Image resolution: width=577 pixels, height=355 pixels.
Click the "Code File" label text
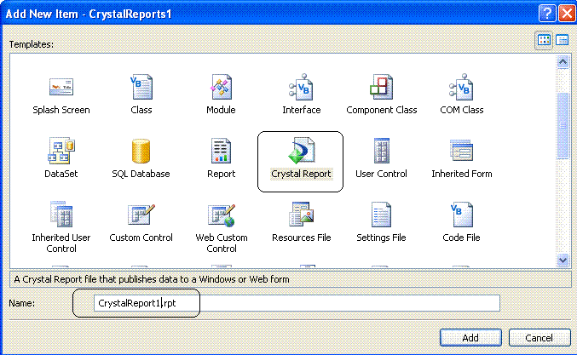(461, 238)
